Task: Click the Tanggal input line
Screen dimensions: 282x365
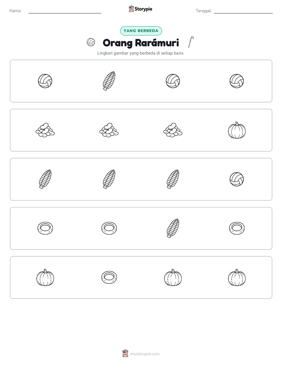Action: (243, 11)
